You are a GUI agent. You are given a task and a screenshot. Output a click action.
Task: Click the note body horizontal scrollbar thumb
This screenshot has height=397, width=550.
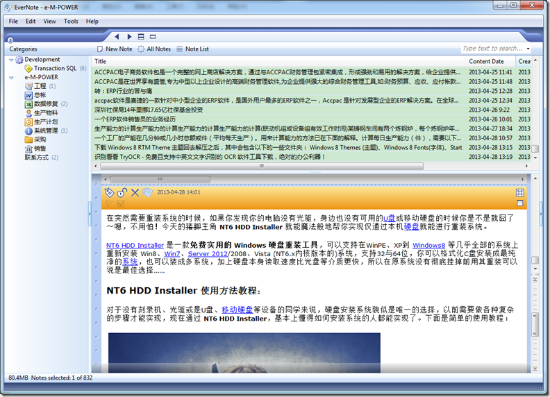tap(160, 179)
